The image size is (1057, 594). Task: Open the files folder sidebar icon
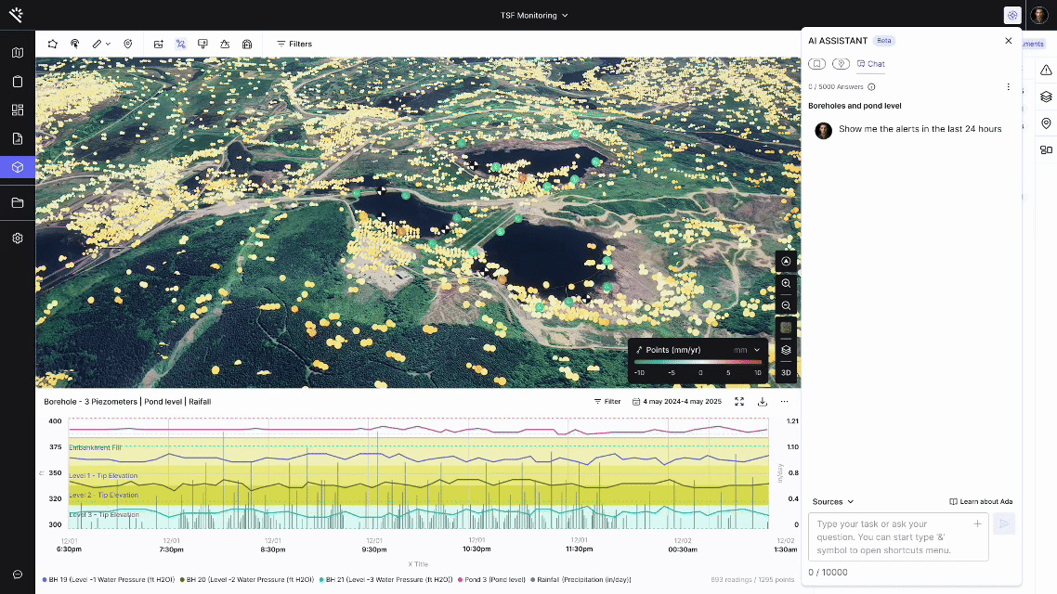pyautogui.click(x=18, y=202)
